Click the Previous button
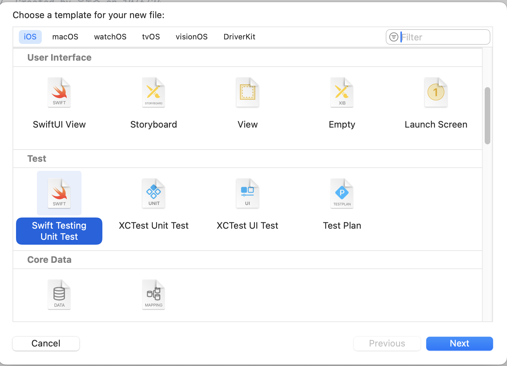This screenshot has height=366, width=507. [x=387, y=343]
